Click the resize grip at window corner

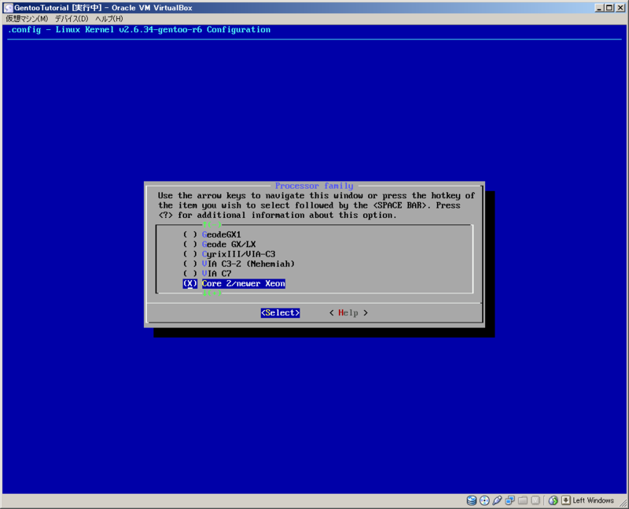point(623,503)
